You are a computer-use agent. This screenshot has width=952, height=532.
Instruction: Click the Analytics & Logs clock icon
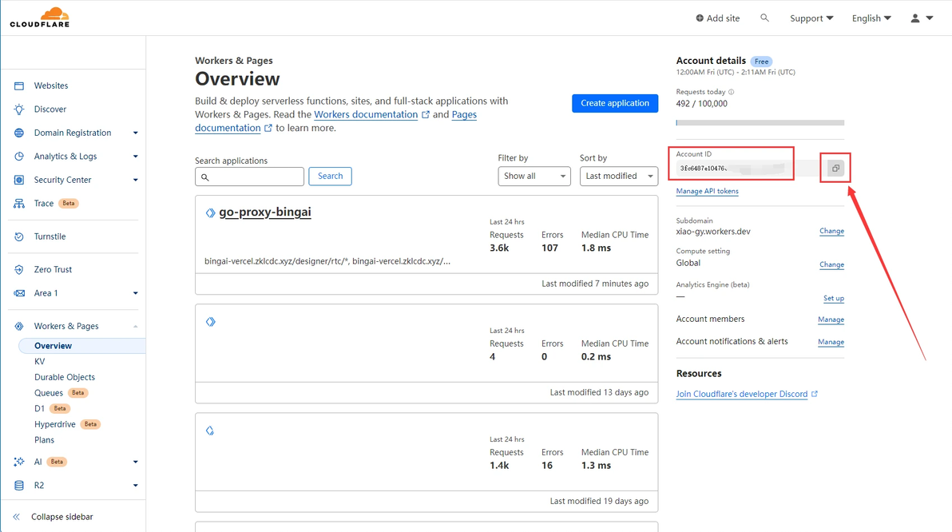click(x=19, y=156)
